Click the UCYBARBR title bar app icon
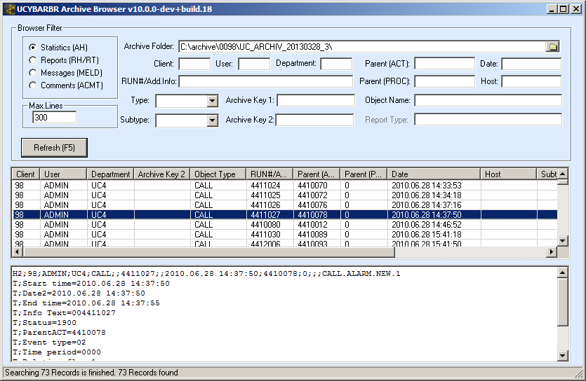Image resolution: width=586 pixels, height=381 pixels. [10, 9]
